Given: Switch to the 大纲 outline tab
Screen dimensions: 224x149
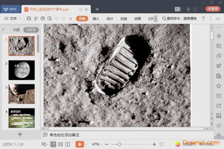Looking at the screenshot, I should pos(16,30).
